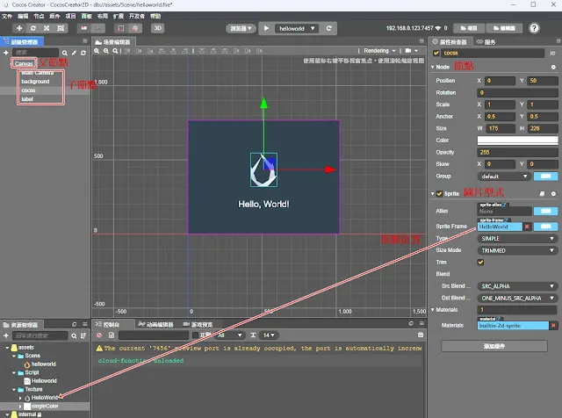Open the Size Mode dropdown

(517, 249)
